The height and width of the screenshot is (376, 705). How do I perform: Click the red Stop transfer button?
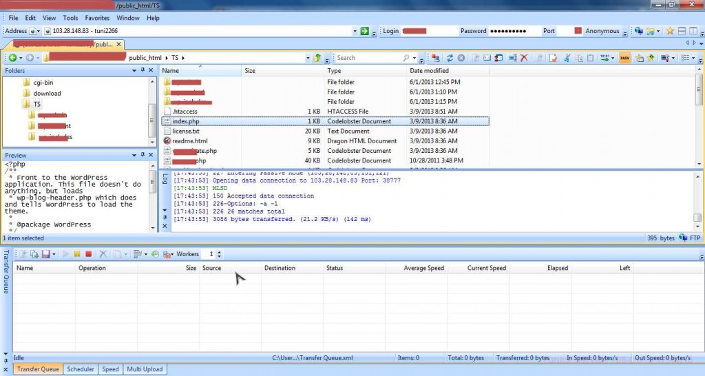89,254
